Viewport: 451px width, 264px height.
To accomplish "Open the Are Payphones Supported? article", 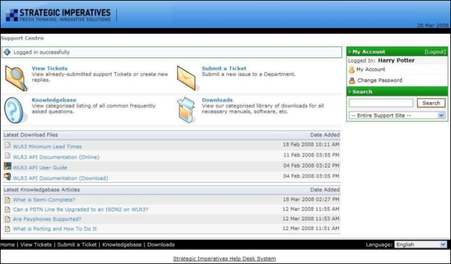I will pos(48,219).
